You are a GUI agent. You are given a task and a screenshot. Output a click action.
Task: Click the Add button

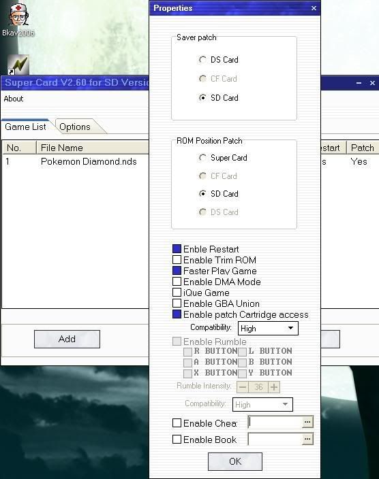click(x=67, y=339)
